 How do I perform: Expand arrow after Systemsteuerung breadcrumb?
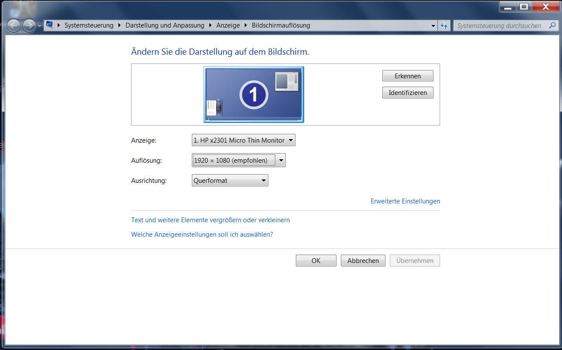(119, 25)
